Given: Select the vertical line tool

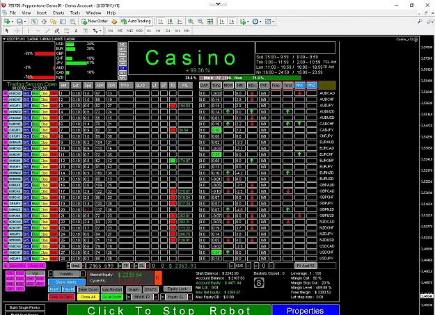Looking at the screenshot, I should pos(28,31).
